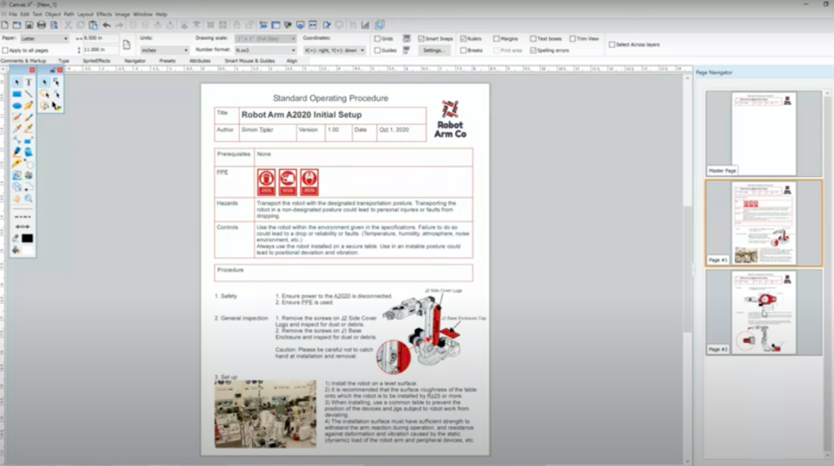Click the globe icon at toolbar end
This screenshot has height=466, width=834.
click(380, 25)
